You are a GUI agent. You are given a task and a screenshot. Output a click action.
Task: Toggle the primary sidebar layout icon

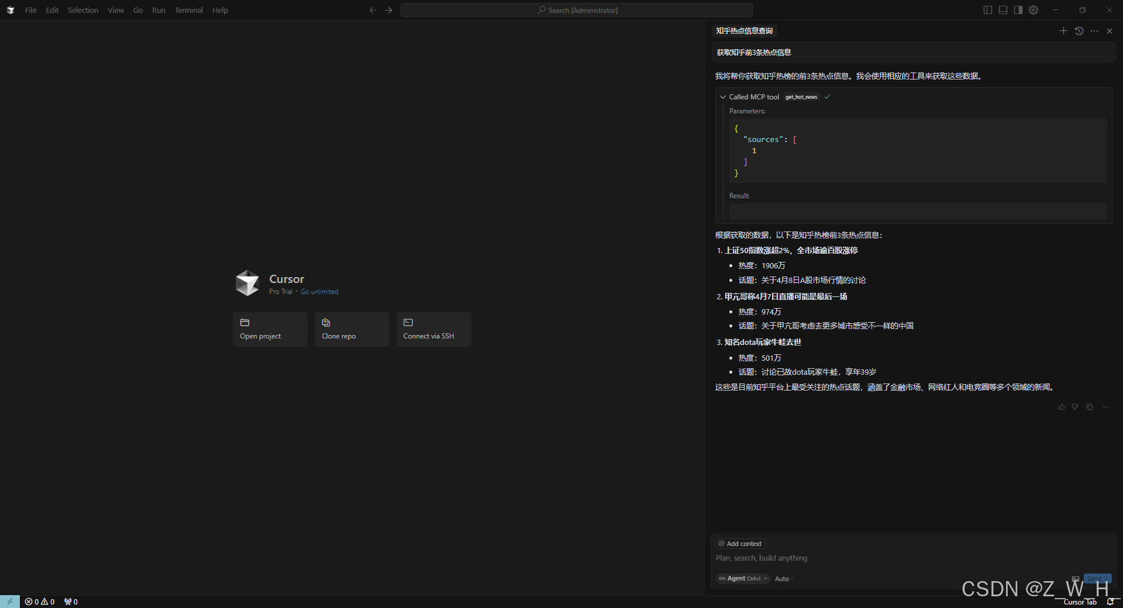point(988,10)
